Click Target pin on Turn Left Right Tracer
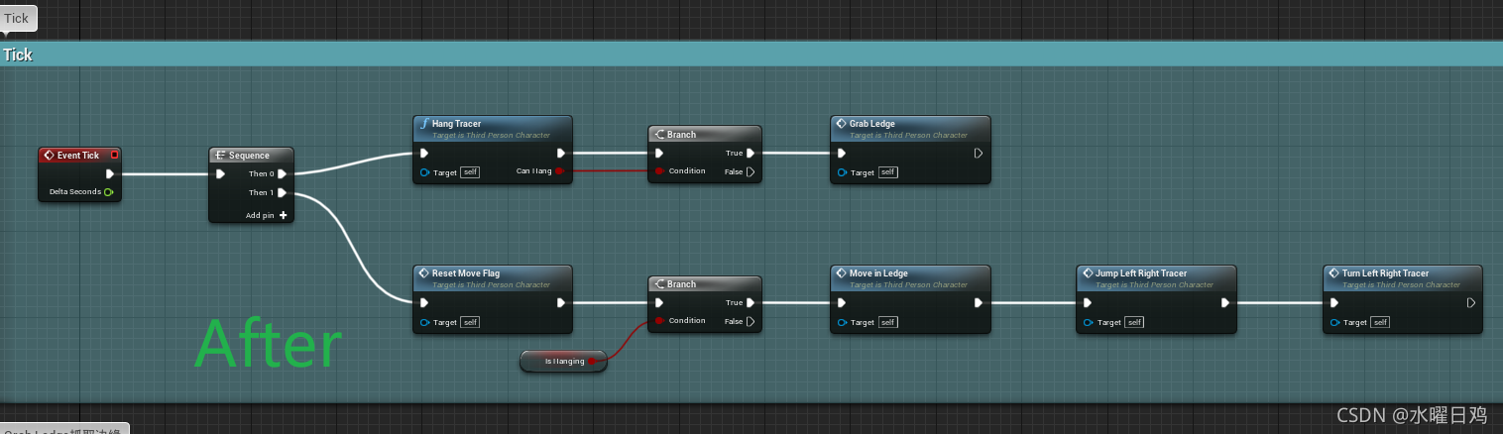The image size is (1503, 434). [x=1334, y=322]
